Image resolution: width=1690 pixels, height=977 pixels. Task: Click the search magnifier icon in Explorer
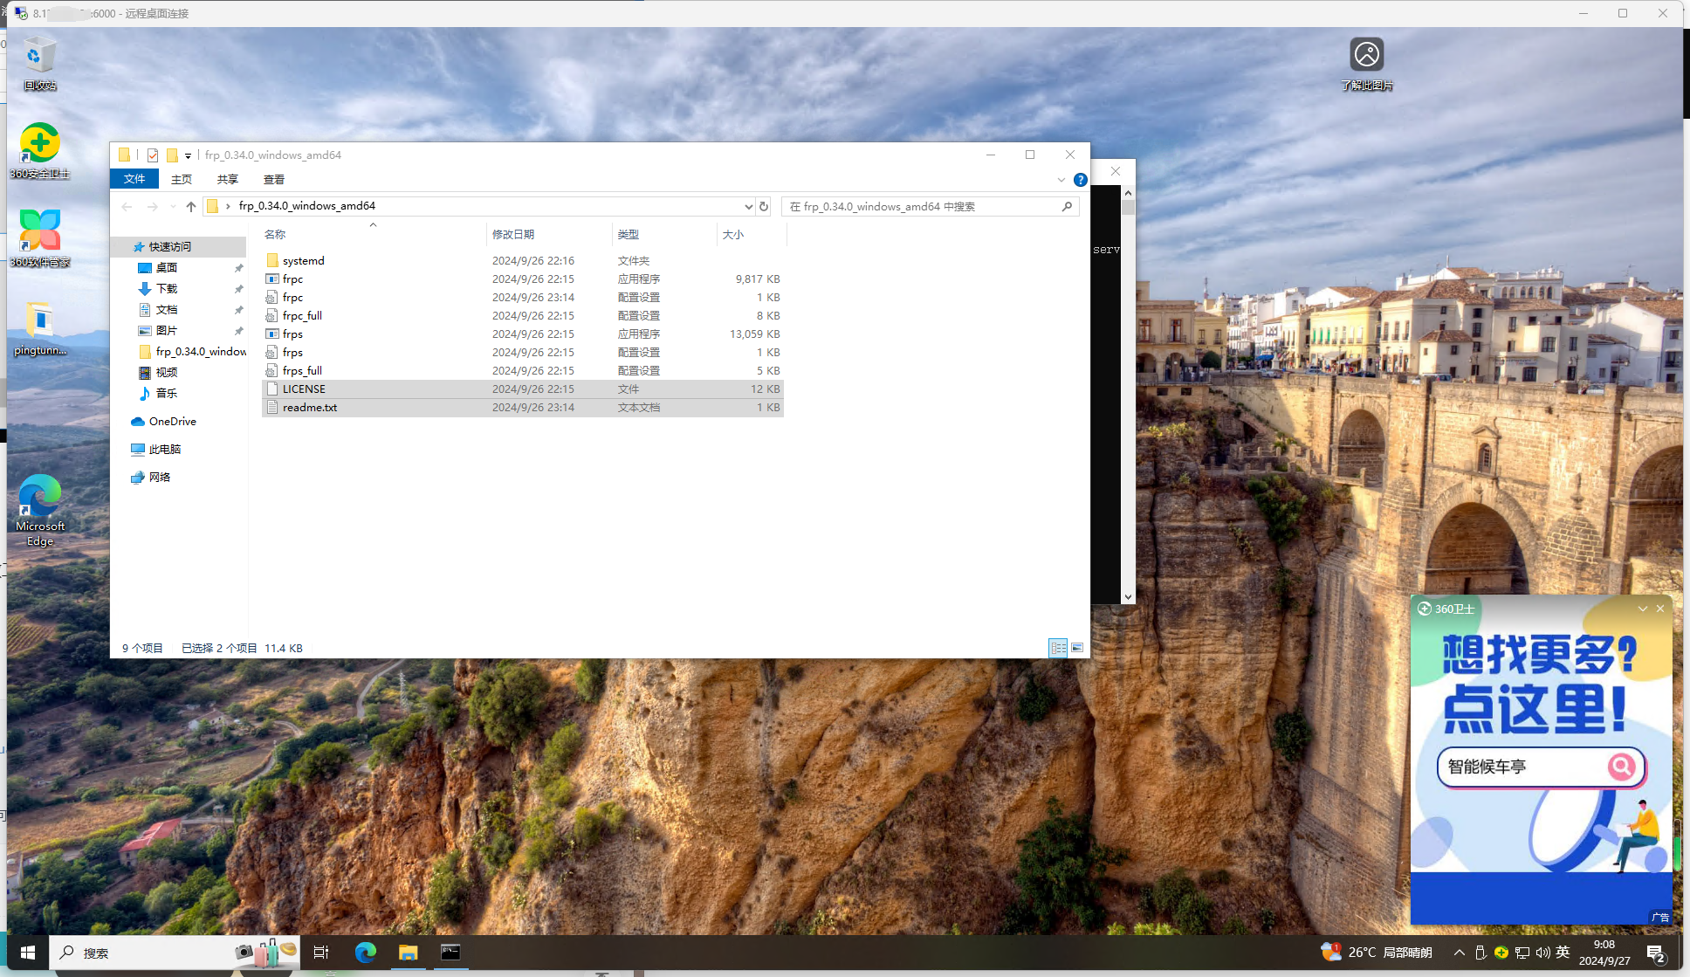pos(1067,207)
